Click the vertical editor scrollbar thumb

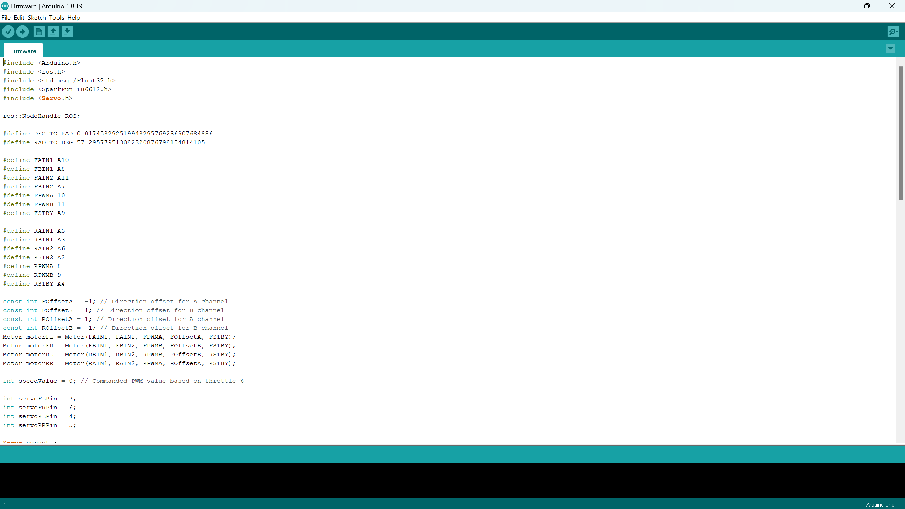tap(900, 133)
